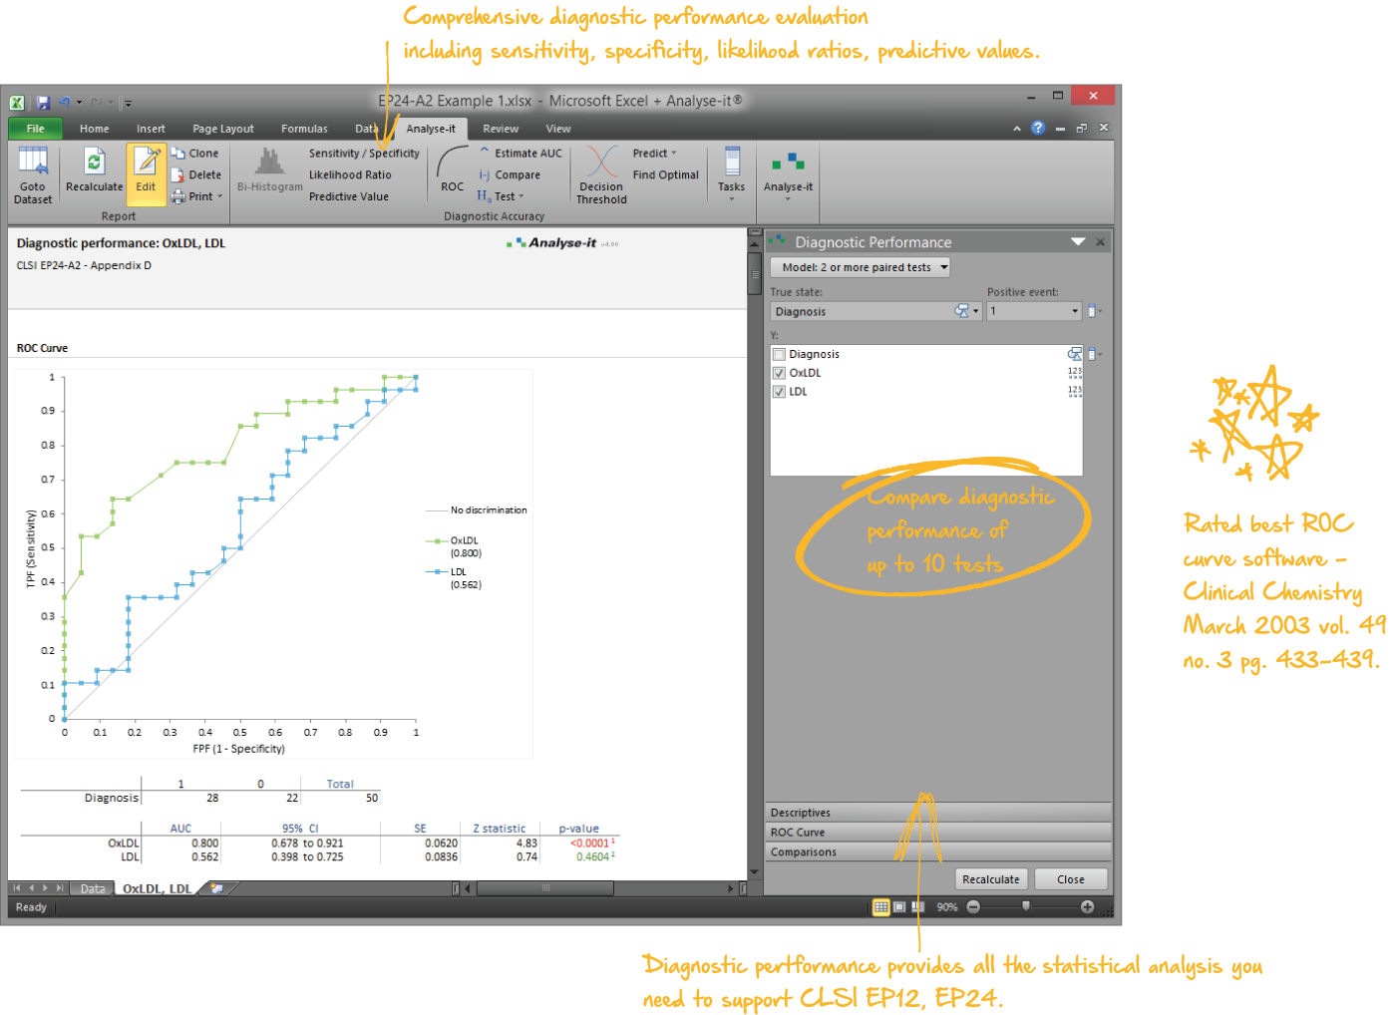
Task: Click the Bi-Histogram chart icon
Action: click(x=269, y=162)
